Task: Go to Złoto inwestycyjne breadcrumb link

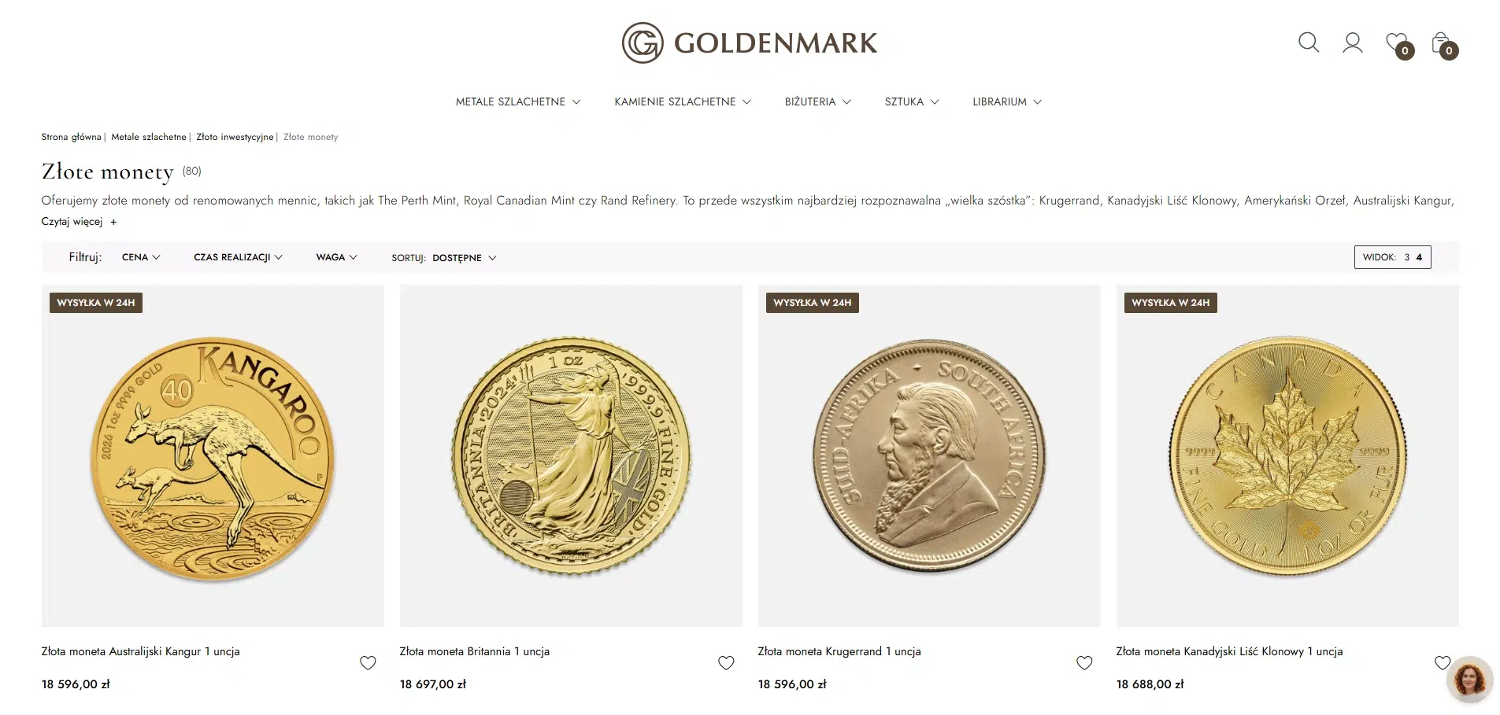Action: (x=234, y=137)
